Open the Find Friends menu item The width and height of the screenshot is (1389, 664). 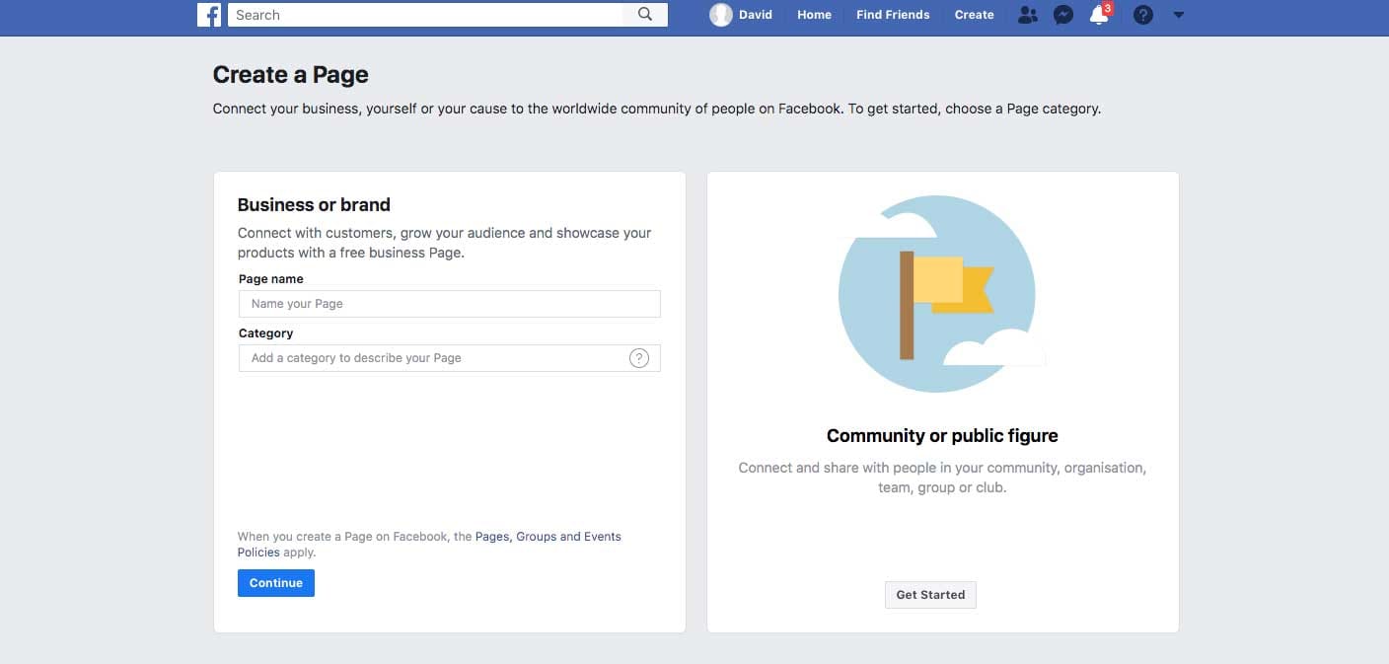(x=892, y=14)
